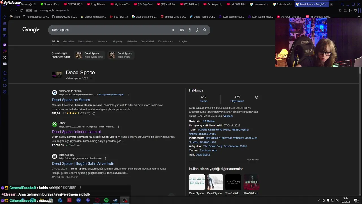Open Instagram from the browser sidebar
Image resolution: width=362 pixels, height=204 pixels.
point(5,51)
